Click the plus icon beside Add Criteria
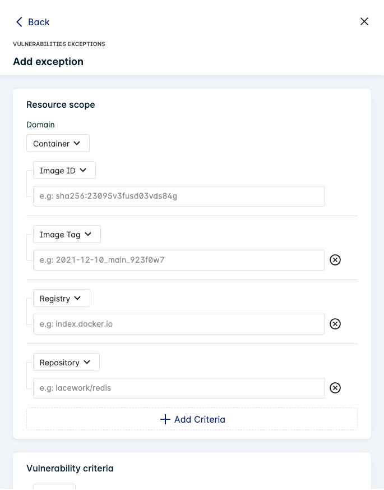The image size is (384, 490). click(x=165, y=419)
